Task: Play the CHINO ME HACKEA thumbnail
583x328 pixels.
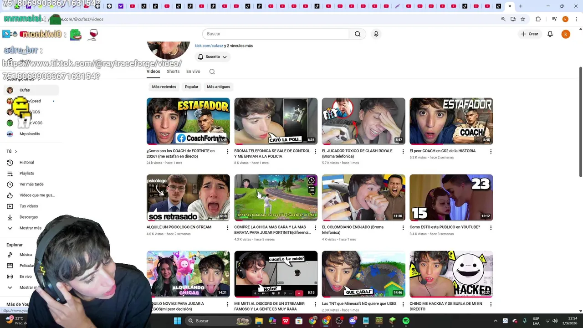Action: tap(451, 274)
